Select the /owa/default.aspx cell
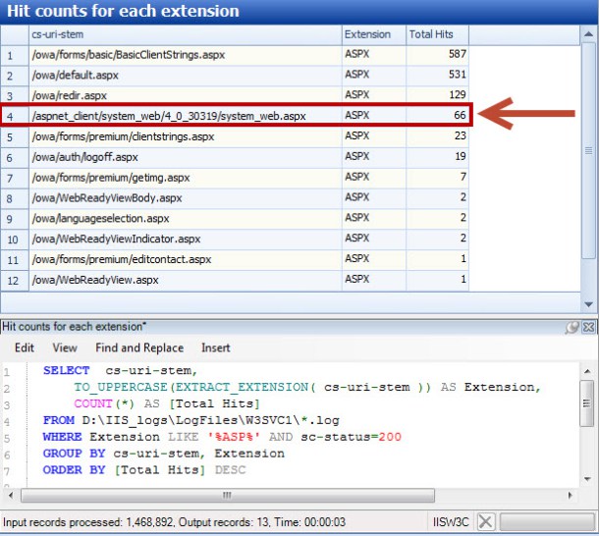Viewport: 599px width, 536px height. point(186,76)
